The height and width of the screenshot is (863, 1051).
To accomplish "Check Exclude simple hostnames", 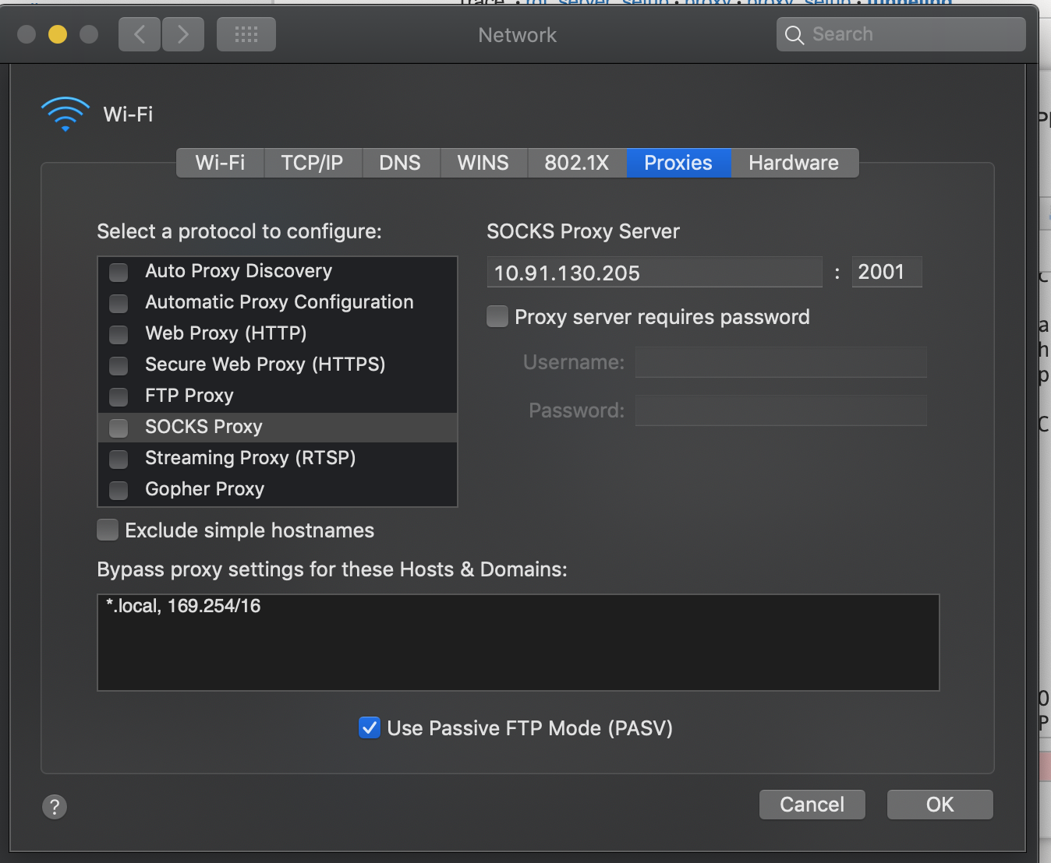I will pos(108,530).
